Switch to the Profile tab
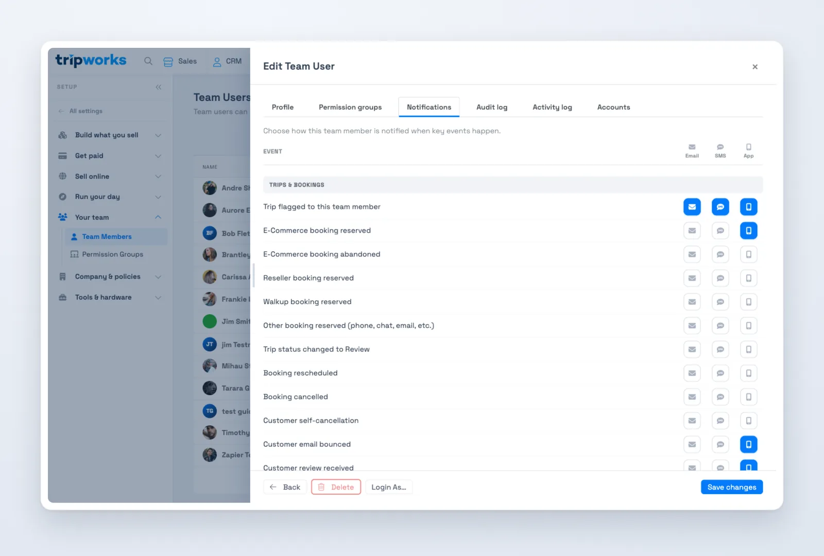This screenshot has height=556, width=824. (x=283, y=107)
